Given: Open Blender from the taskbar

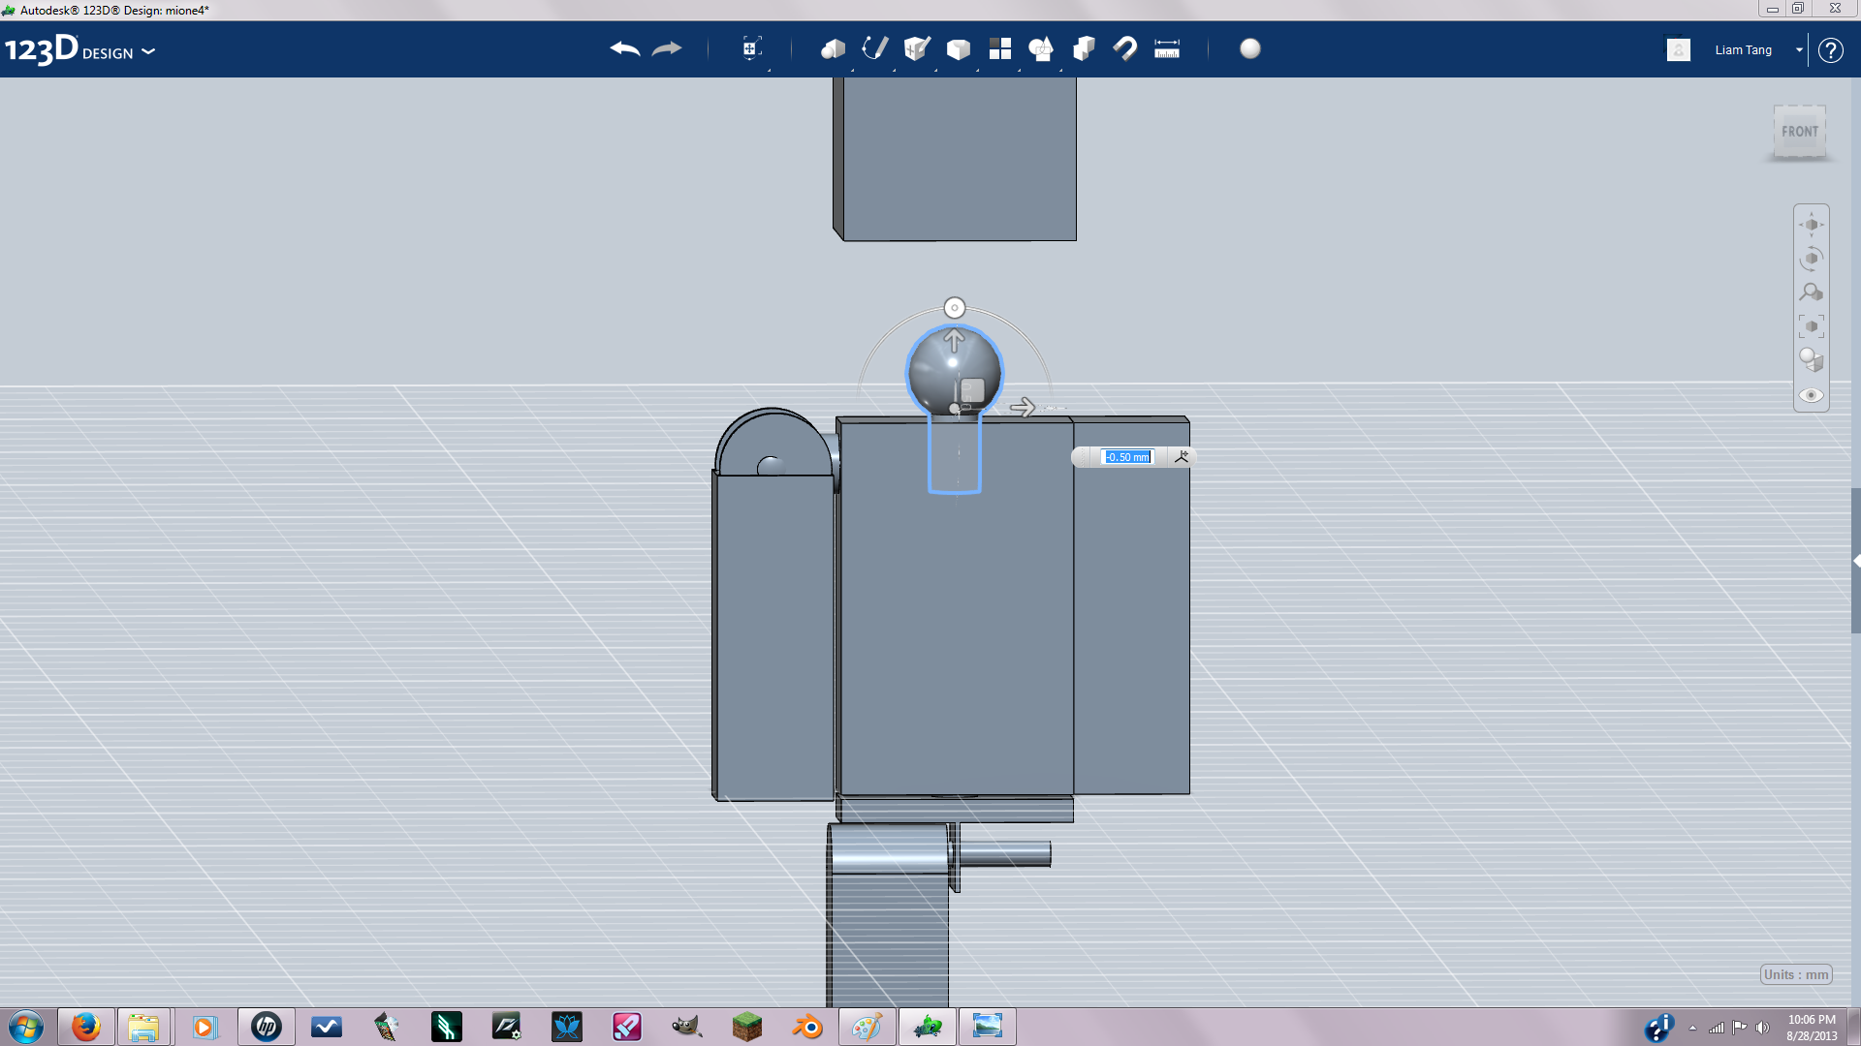Looking at the screenshot, I should [806, 1027].
